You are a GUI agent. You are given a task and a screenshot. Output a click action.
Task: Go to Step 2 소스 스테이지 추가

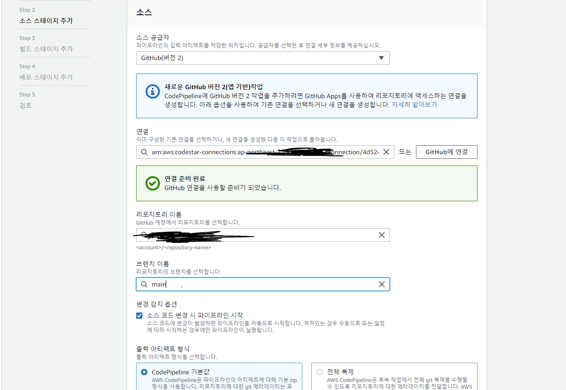pos(46,21)
